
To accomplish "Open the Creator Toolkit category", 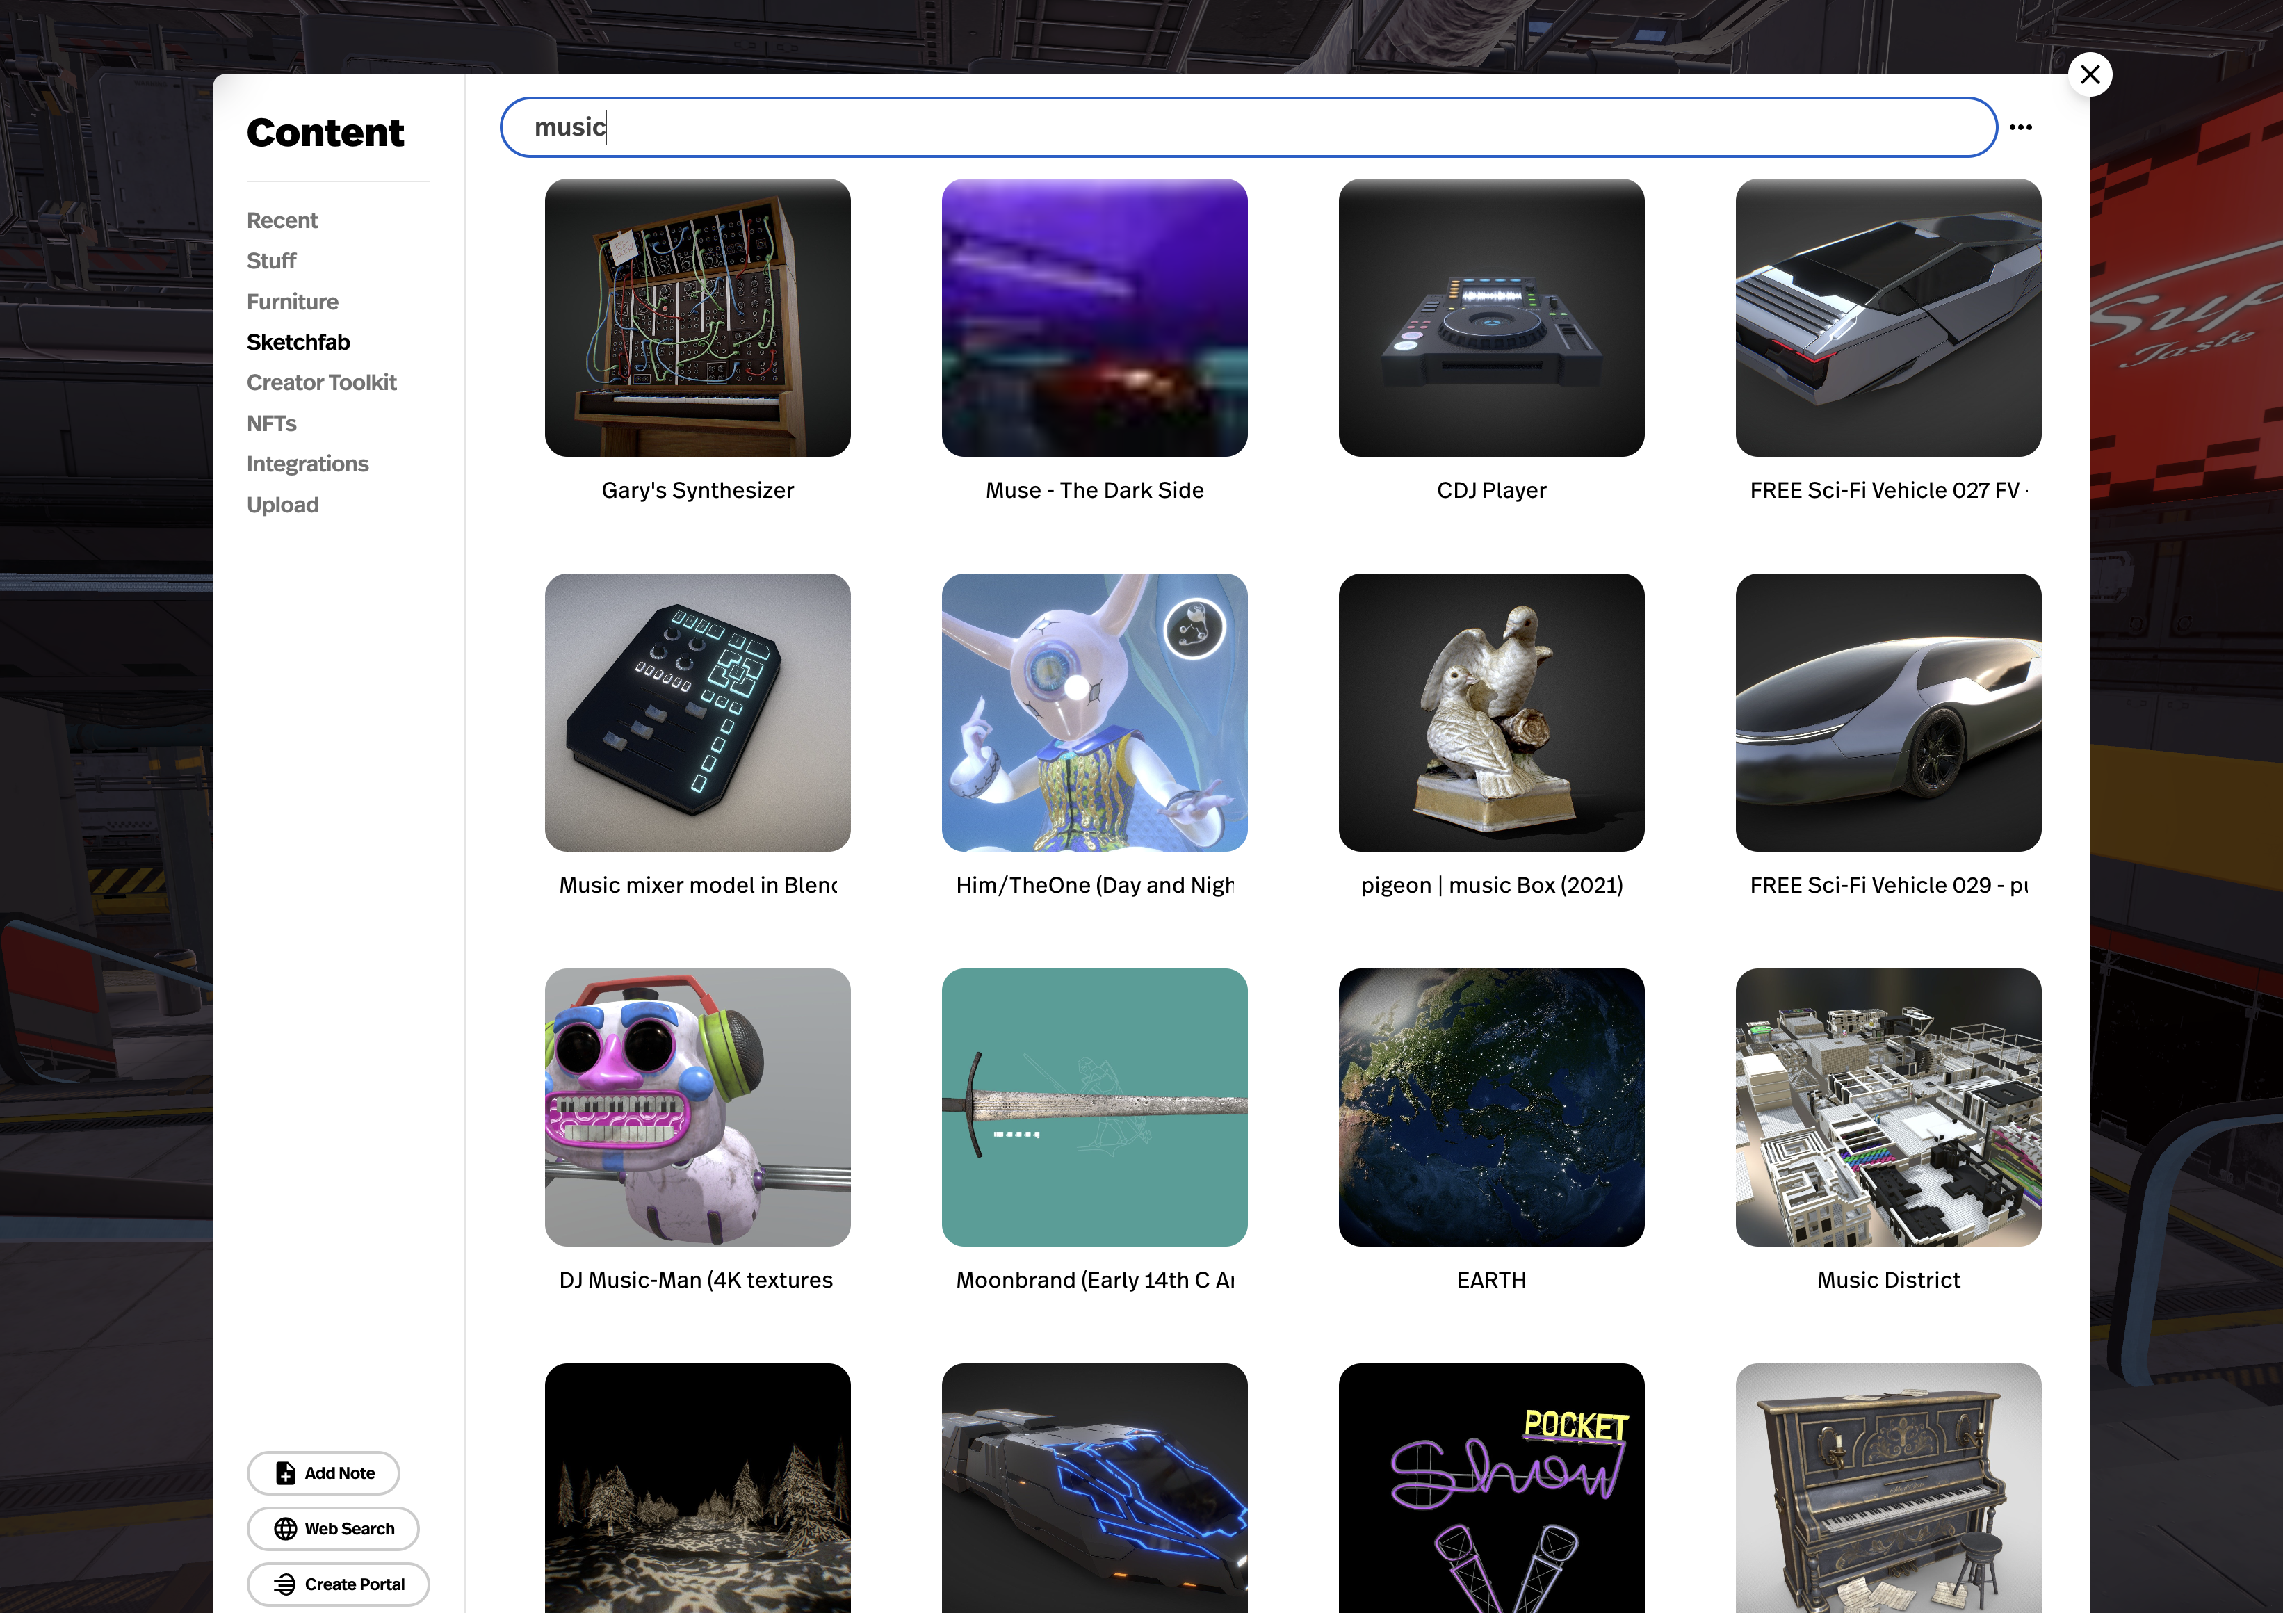I will pyautogui.click(x=321, y=383).
